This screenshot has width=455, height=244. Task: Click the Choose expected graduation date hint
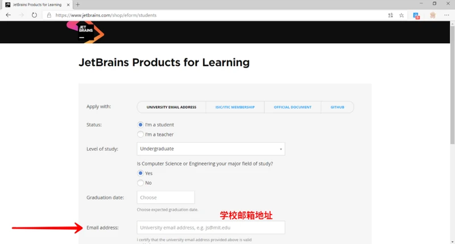pyautogui.click(x=167, y=209)
